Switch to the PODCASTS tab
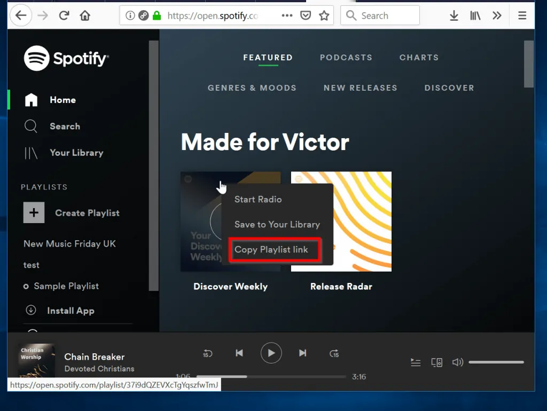 tap(346, 57)
